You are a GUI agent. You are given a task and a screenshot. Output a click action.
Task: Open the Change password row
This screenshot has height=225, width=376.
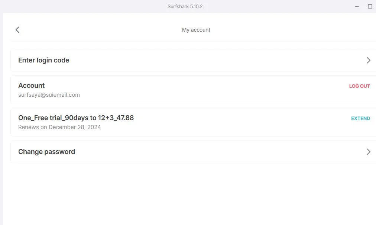click(193, 152)
